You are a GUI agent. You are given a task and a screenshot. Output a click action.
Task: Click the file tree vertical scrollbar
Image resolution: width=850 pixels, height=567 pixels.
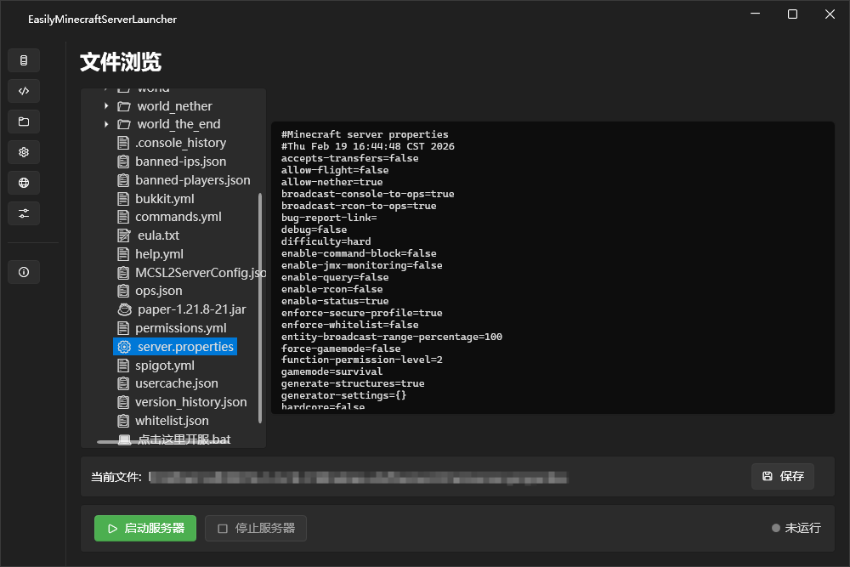point(261,306)
